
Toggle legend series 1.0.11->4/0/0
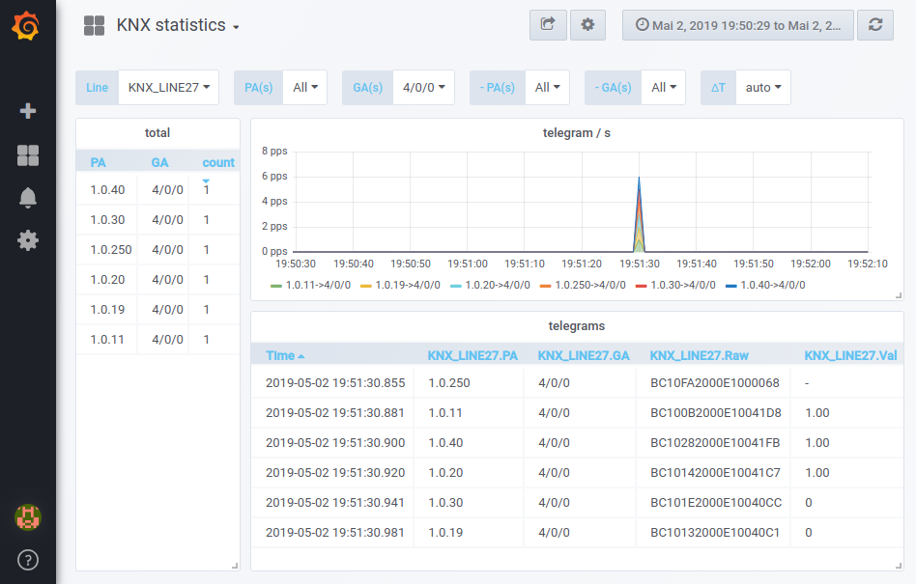[319, 286]
